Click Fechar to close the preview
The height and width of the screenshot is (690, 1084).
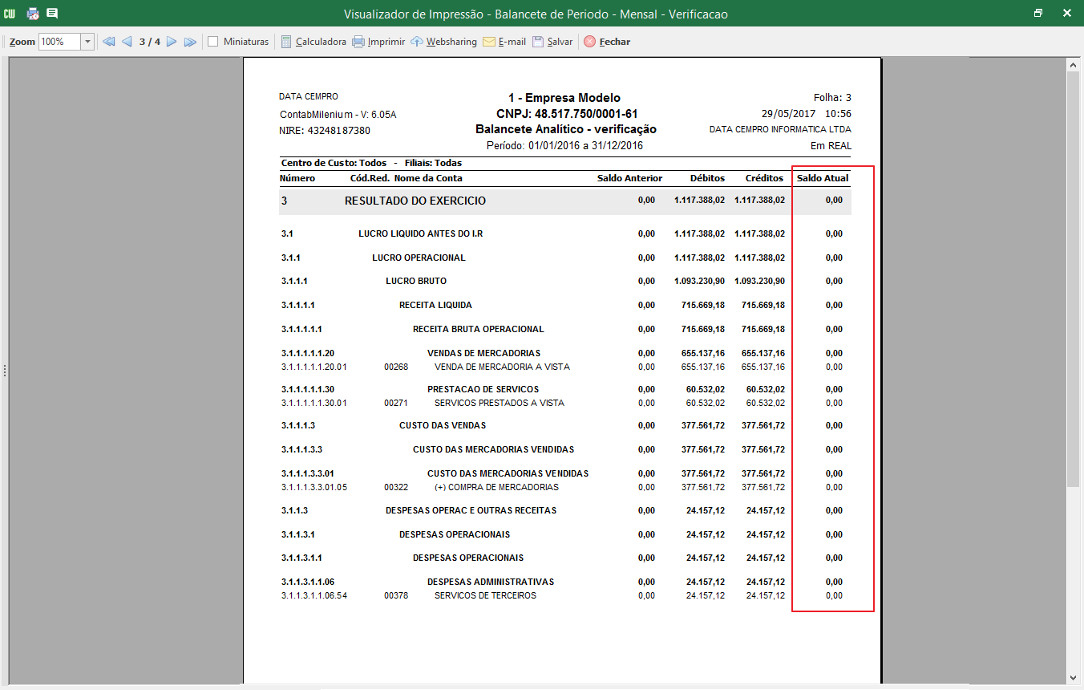click(x=607, y=42)
